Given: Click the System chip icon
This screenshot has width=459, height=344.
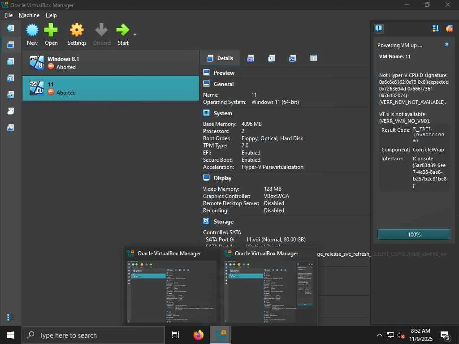Looking at the screenshot, I should coord(206,113).
